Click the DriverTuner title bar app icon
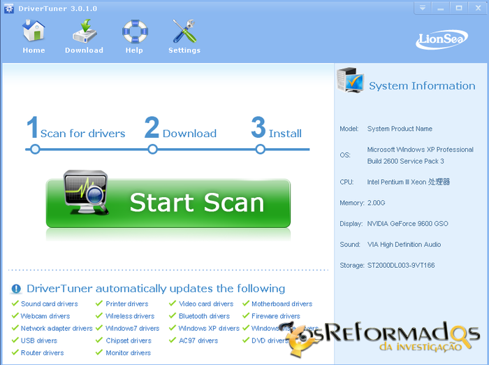Screen dimensions: 489x365 [x=8, y=8]
